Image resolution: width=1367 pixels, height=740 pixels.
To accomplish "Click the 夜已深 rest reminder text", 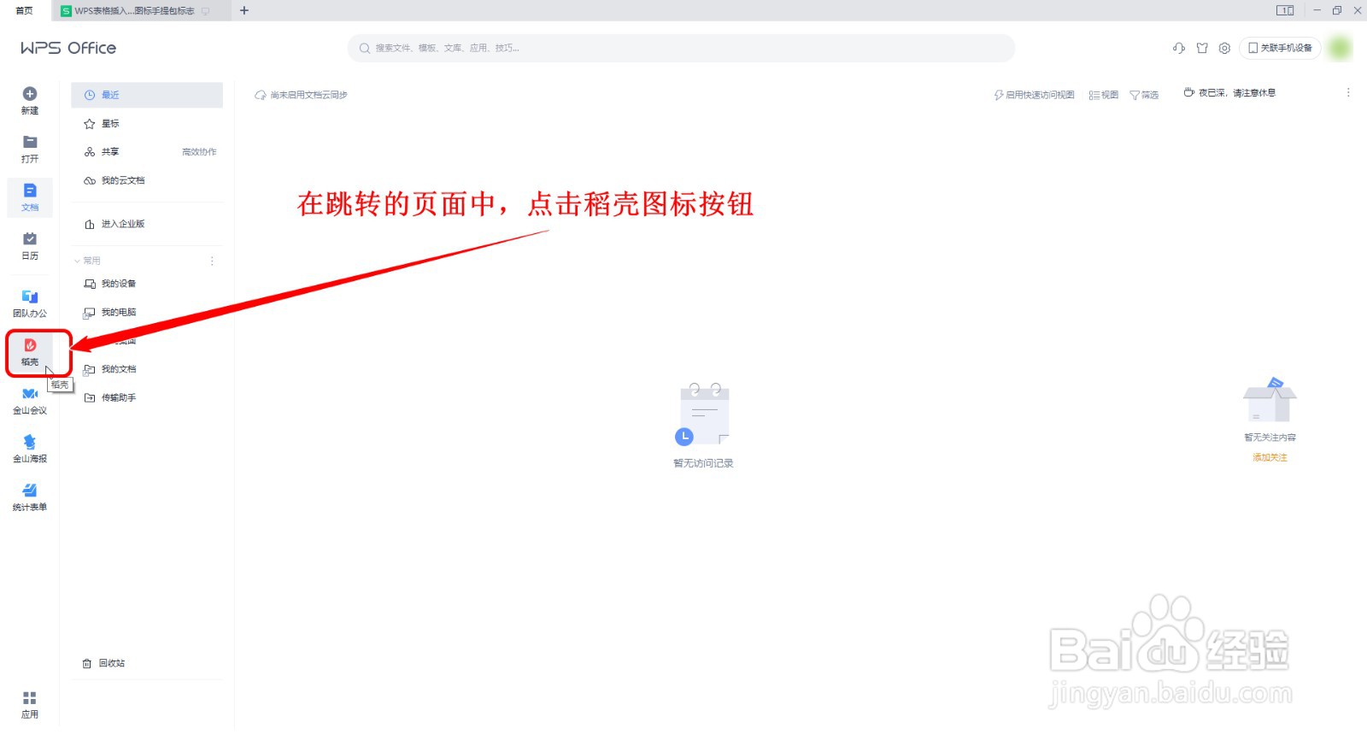I will click(x=1236, y=92).
